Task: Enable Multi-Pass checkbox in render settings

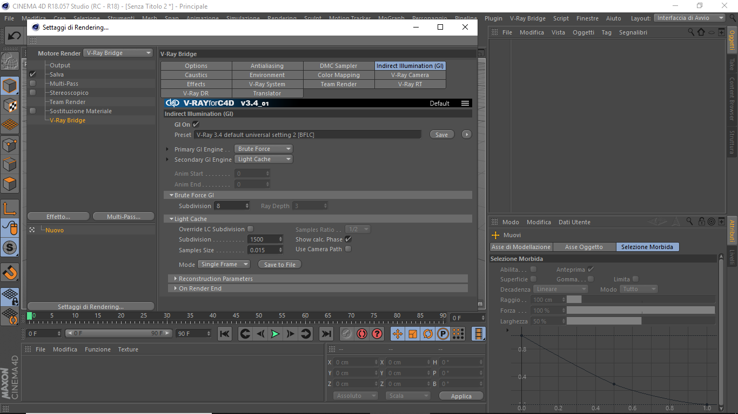Action: click(33, 84)
